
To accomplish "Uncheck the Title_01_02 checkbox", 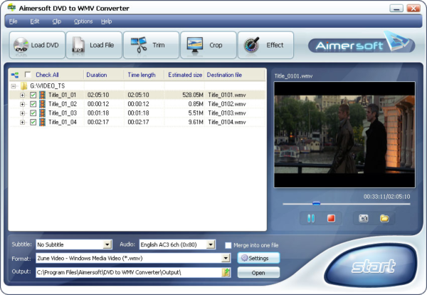I will click(x=33, y=103).
